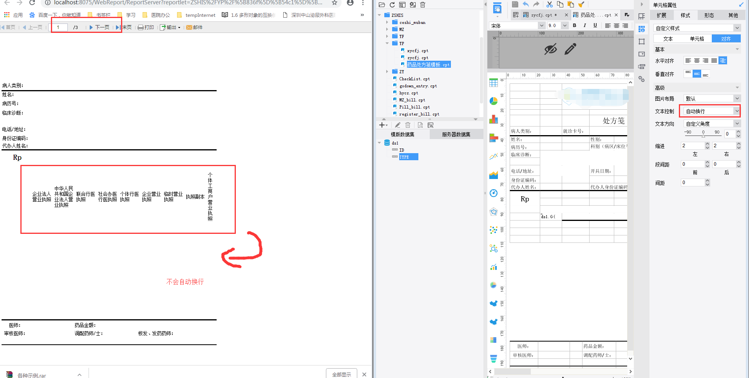Increase the left indent stepper value
The image size is (749, 378).
click(x=707, y=144)
